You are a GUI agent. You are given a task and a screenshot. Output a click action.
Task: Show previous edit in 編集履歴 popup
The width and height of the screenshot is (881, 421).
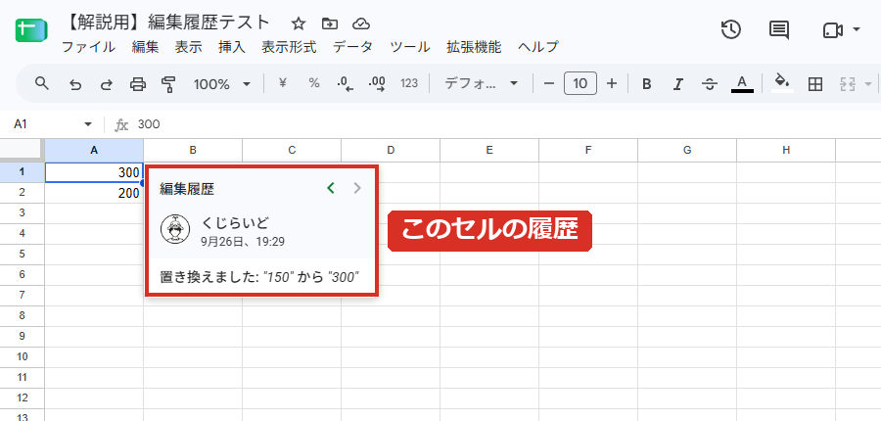tap(331, 188)
